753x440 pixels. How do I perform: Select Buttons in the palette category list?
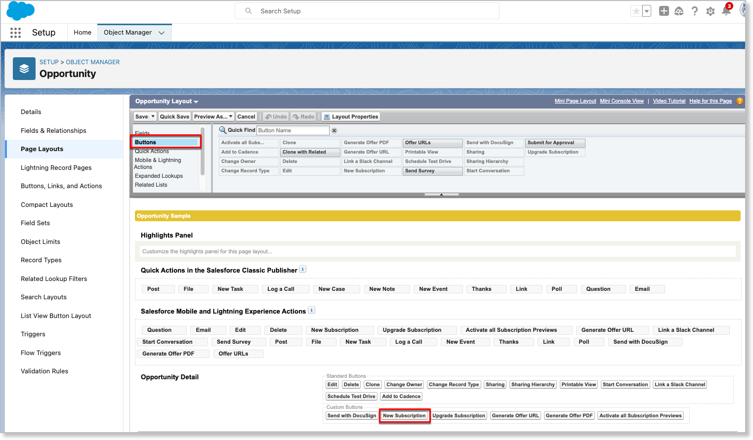(166, 142)
